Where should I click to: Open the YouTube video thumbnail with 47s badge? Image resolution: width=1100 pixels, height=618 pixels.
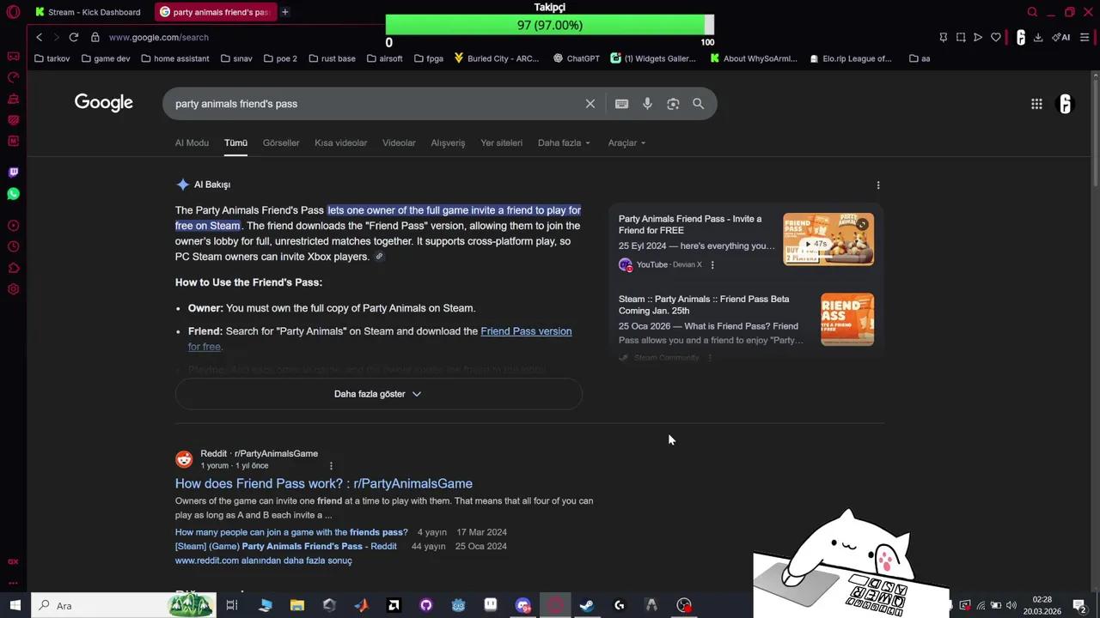point(828,239)
